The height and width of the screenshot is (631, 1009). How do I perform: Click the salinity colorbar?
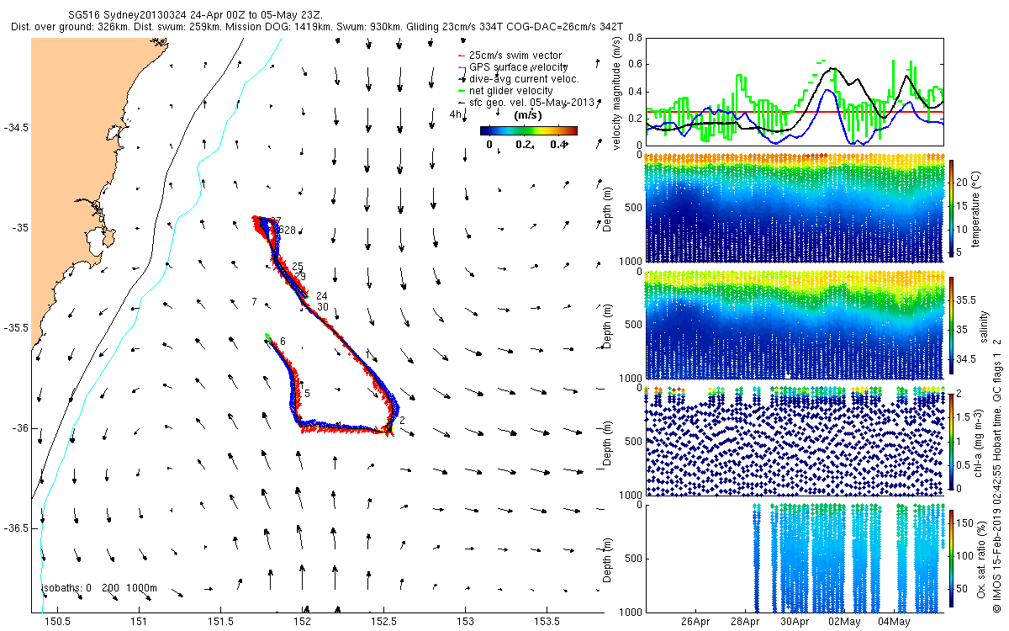952,326
